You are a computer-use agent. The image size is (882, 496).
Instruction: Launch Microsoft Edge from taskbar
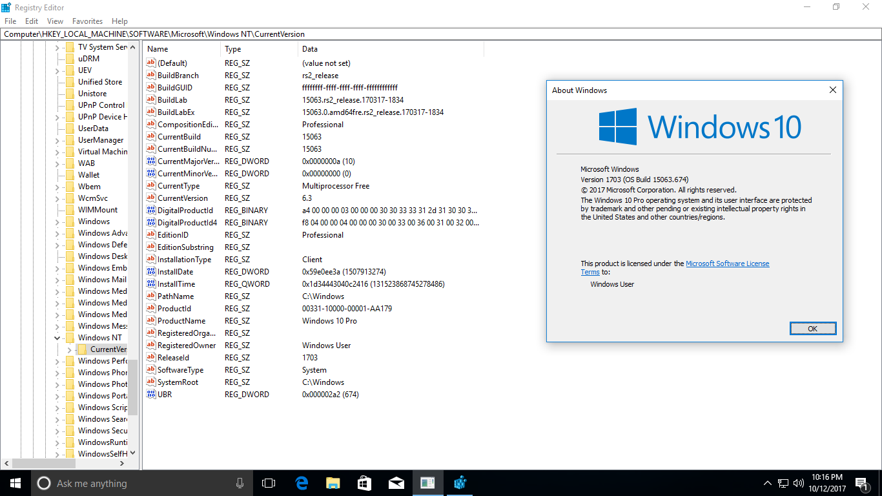301,483
